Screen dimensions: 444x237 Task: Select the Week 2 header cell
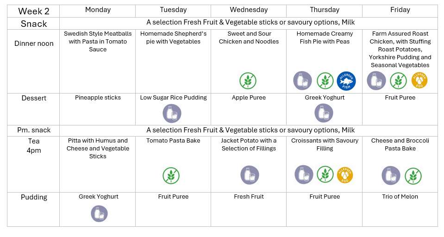33,11
